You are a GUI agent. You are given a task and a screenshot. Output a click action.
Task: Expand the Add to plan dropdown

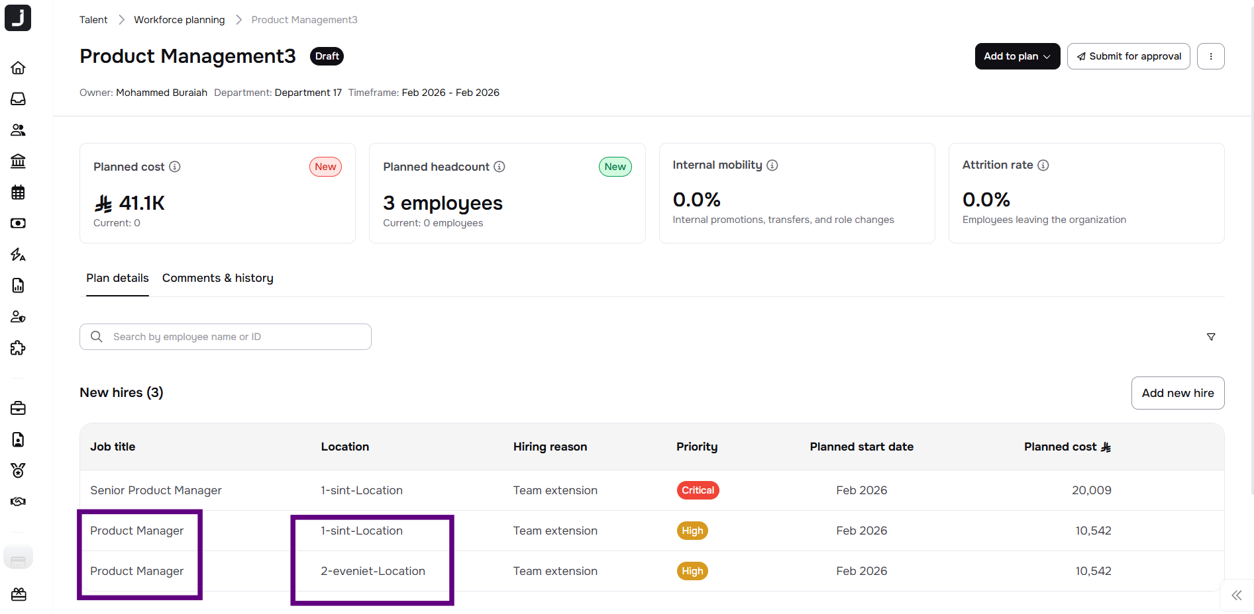click(1017, 56)
